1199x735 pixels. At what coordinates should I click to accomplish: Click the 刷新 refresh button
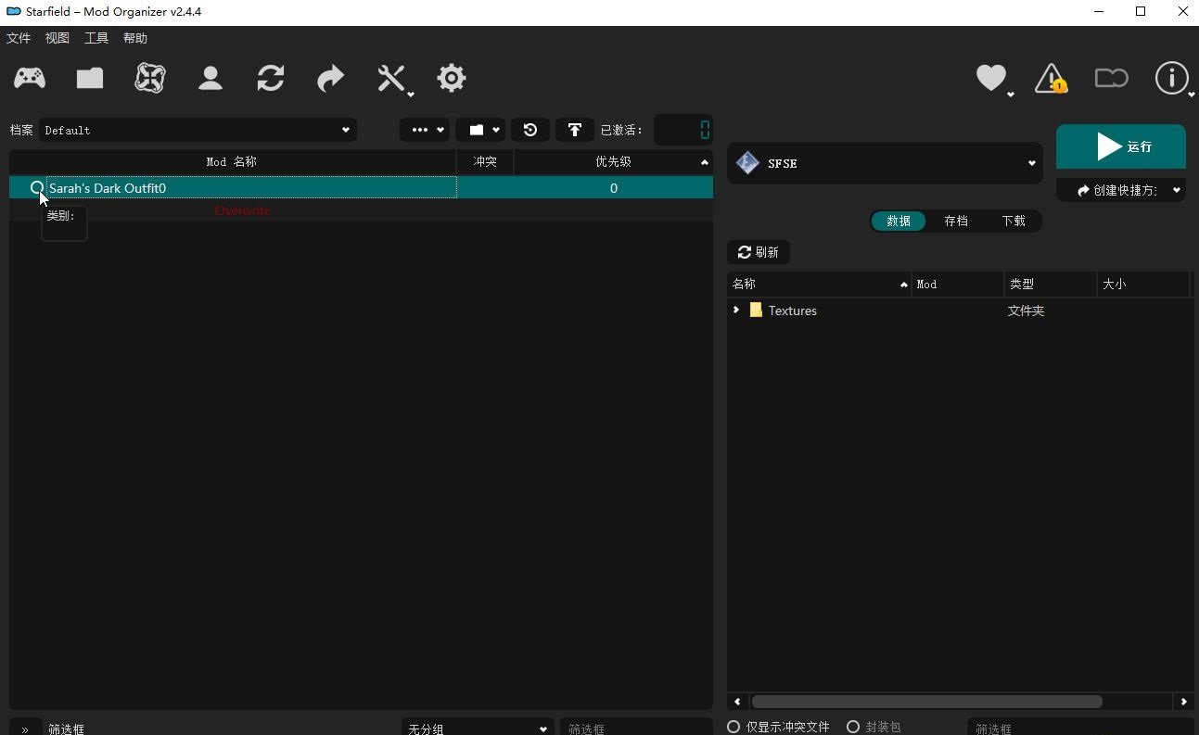pos(759,252)
